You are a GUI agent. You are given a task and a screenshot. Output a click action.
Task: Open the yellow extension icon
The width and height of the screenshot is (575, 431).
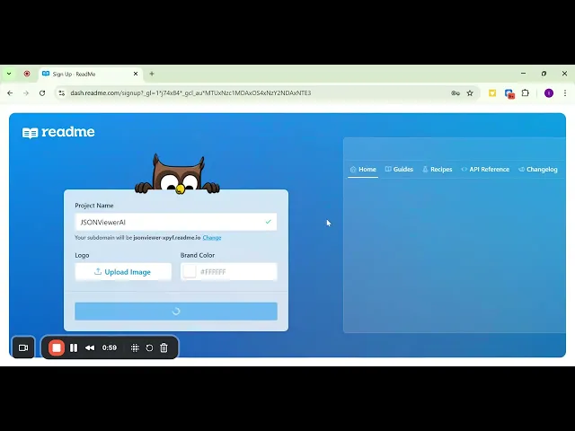click(x=492, y=93)
